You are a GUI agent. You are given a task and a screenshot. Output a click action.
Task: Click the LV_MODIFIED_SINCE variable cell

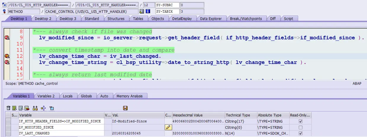[61, 127]
